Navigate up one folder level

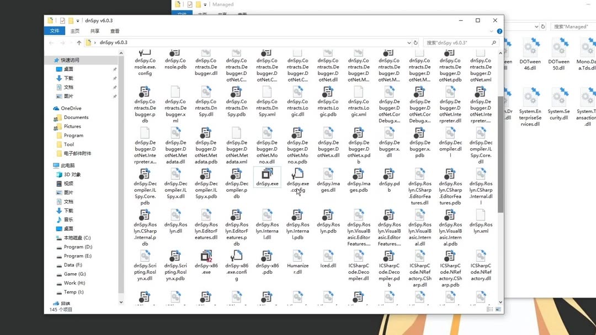(x=78, y=42)
